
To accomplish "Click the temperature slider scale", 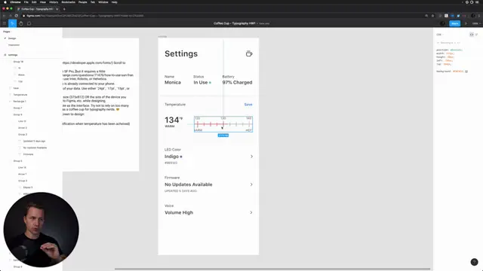I will 223,124.
